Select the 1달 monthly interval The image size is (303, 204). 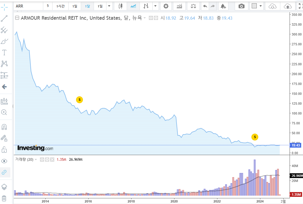pos(87,6)
